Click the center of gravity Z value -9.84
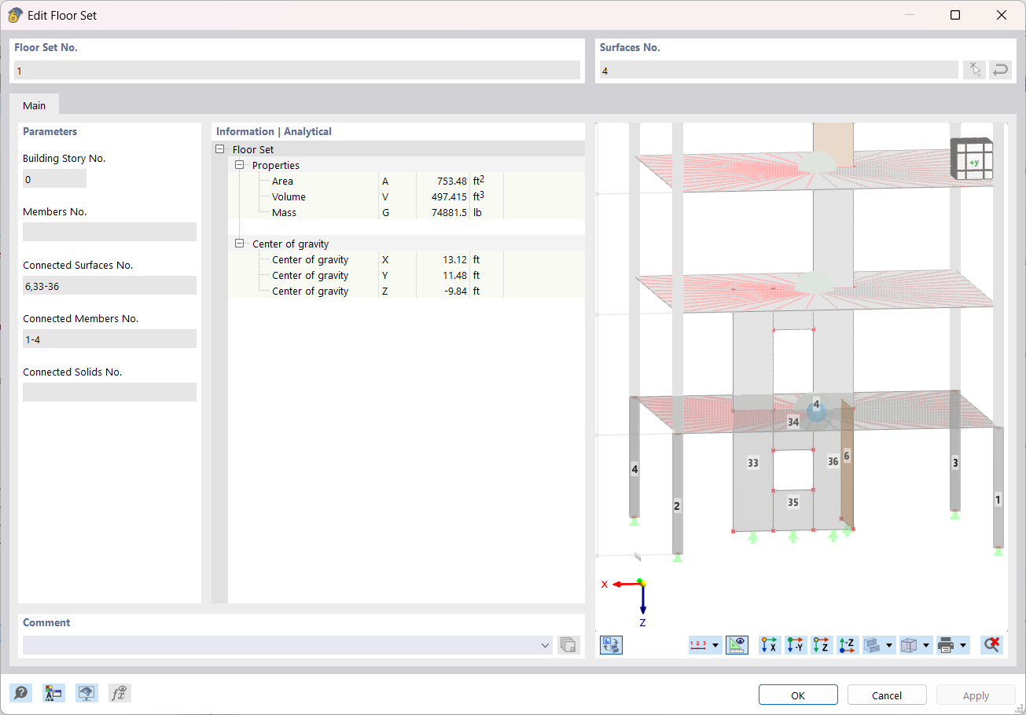The width and height of the screenshot is (1026, 715). pos(455,291)
